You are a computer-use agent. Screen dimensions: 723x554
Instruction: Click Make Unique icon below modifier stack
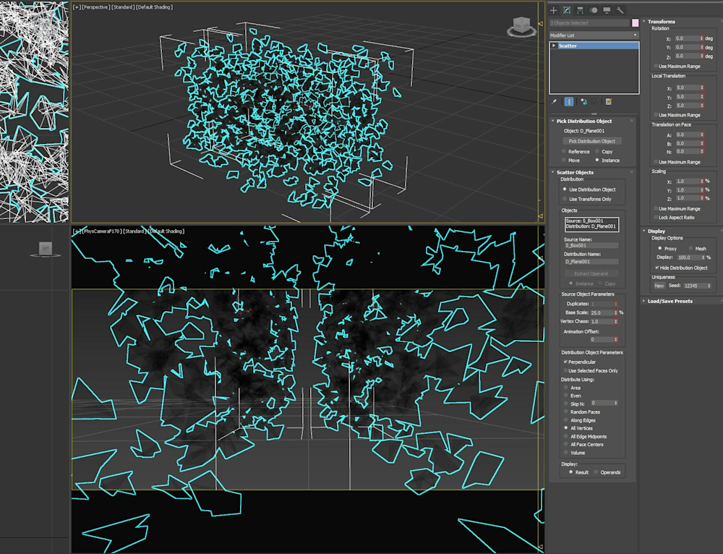(583, 102)
